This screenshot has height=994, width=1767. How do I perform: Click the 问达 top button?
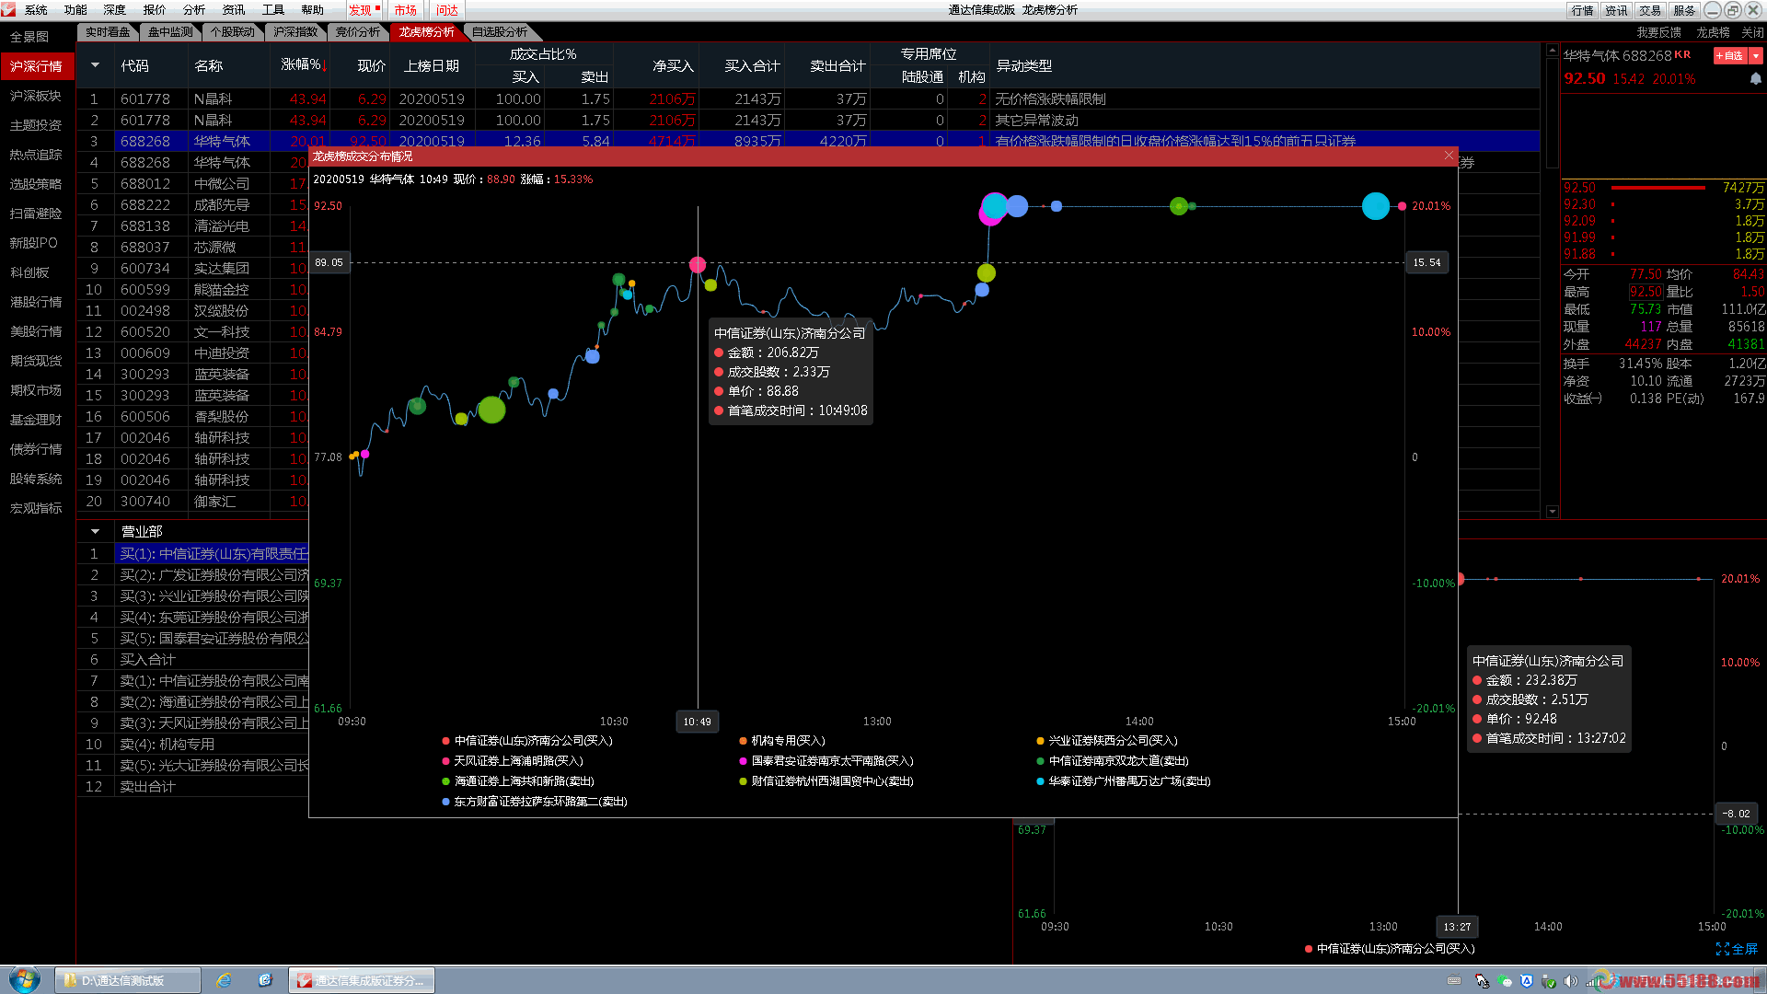pyautogui.click(x=447, y=10)
